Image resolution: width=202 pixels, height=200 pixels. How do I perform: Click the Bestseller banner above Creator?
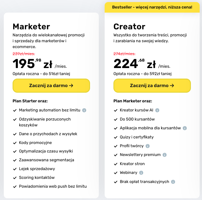click(152, 7)
